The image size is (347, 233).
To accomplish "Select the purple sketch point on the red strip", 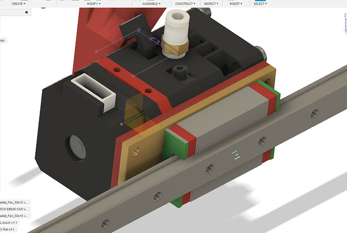I will [x=133, y=76].
